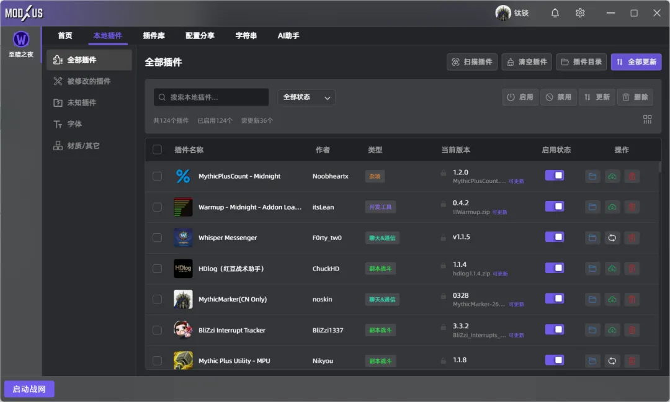Viewport: 670px width, 402px height.
Task: Check the Whisper Messenger row checkbox
Action: [x=157, y=238]
